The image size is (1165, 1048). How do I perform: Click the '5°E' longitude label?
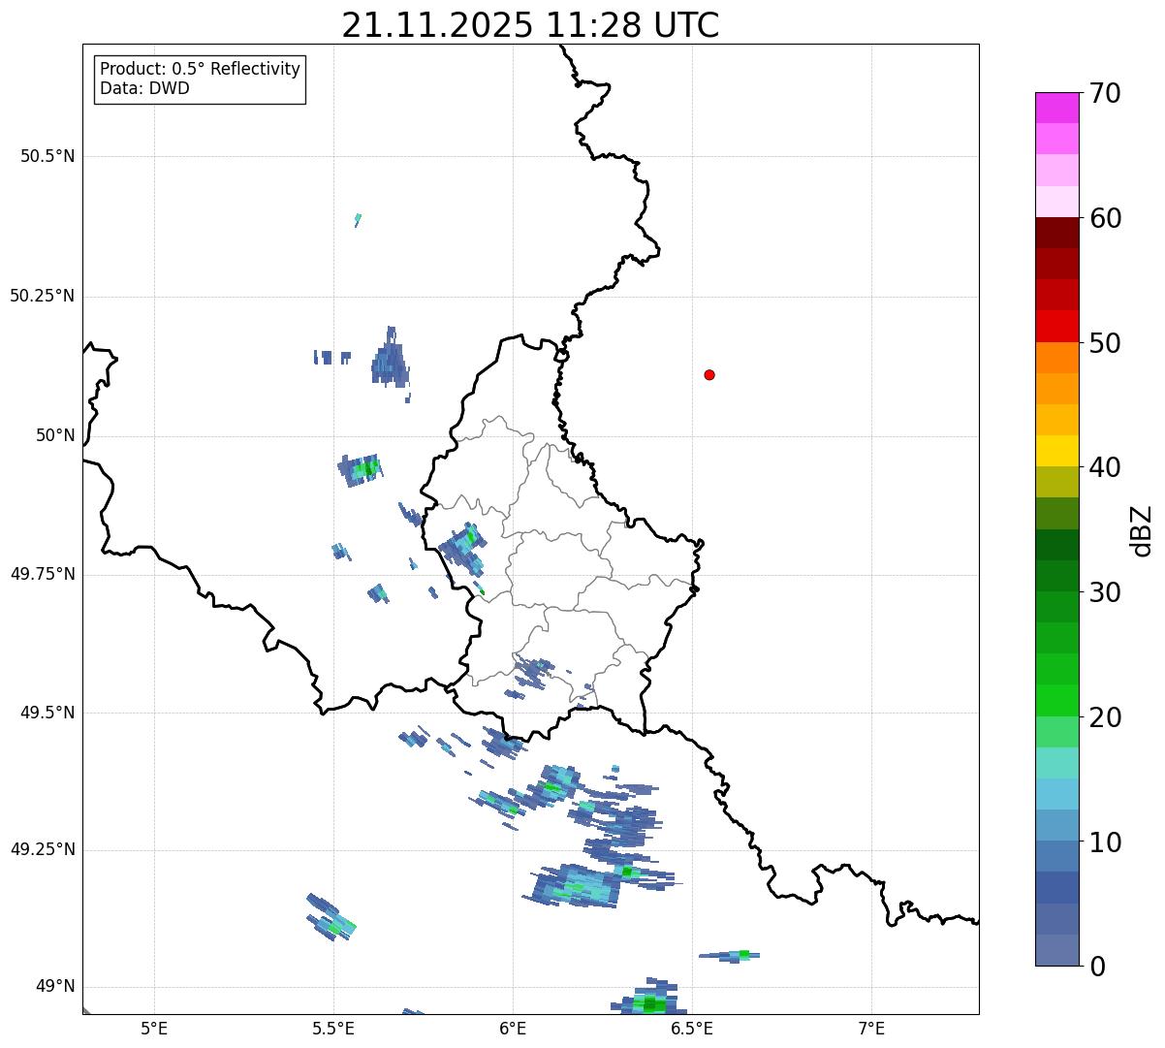point(154,1028)
